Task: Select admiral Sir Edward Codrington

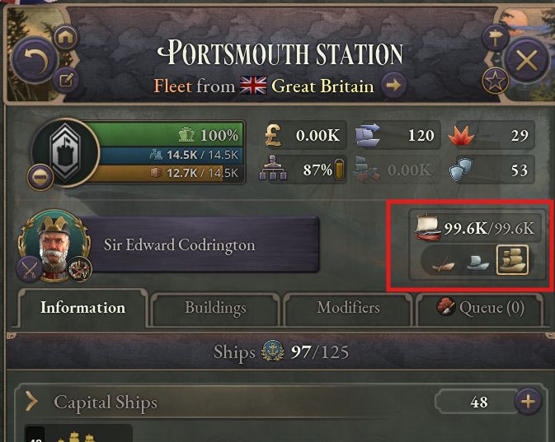Action: (x=179, y=244)
